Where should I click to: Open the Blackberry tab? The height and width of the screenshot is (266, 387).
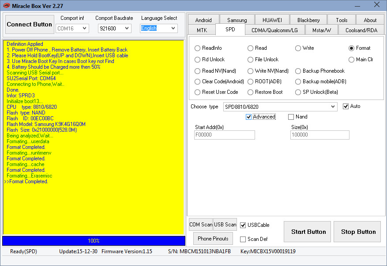pos(308,20)
